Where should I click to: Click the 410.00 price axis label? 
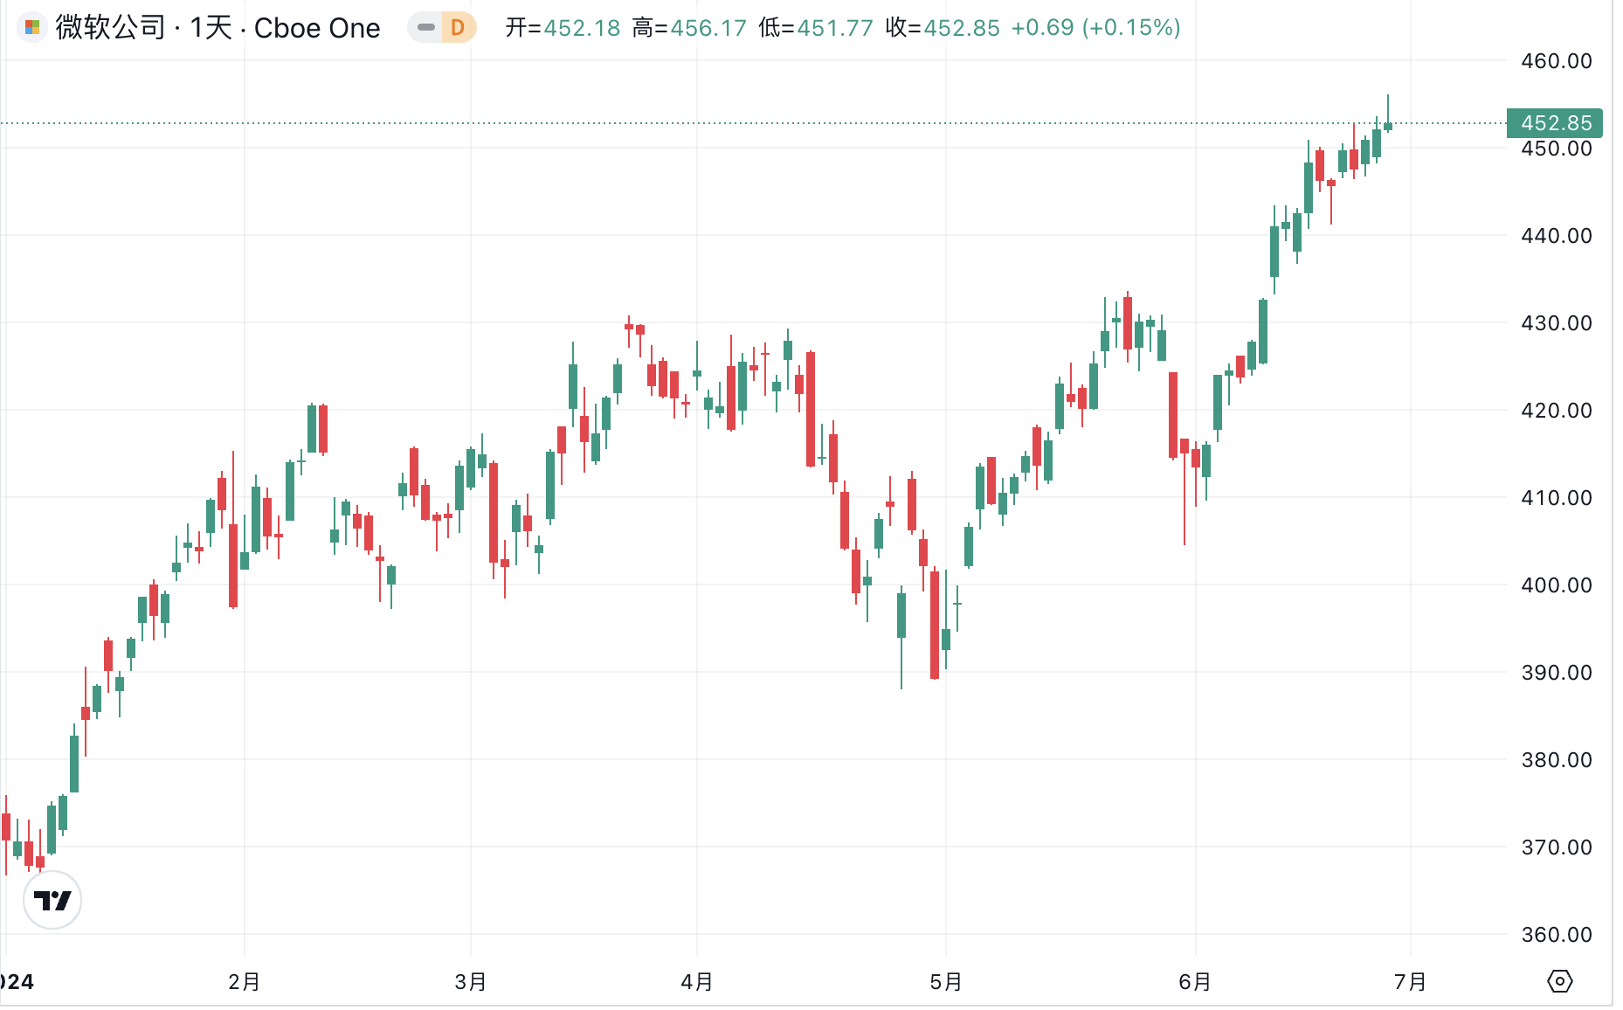[x=1557, y=498]
